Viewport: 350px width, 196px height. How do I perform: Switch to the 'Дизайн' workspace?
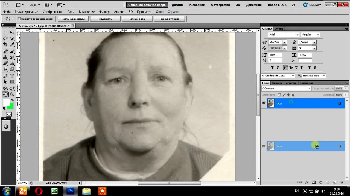177,5
